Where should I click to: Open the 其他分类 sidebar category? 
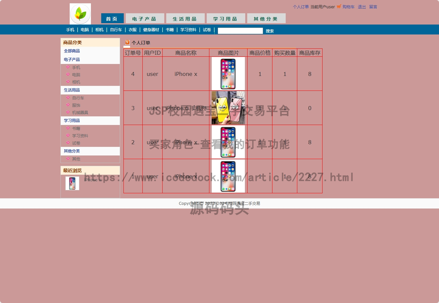coord(72,151)
